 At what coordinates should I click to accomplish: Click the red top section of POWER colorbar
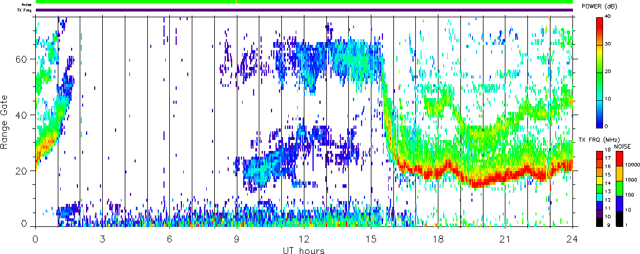point(600,25)
